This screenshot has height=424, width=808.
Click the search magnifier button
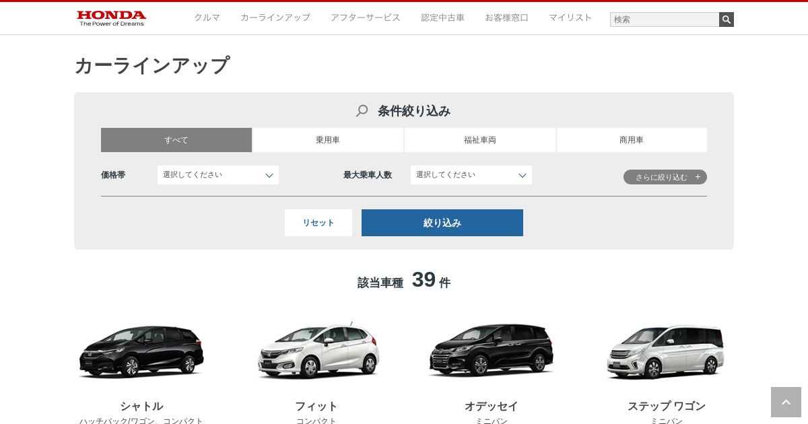coord(727,20)
